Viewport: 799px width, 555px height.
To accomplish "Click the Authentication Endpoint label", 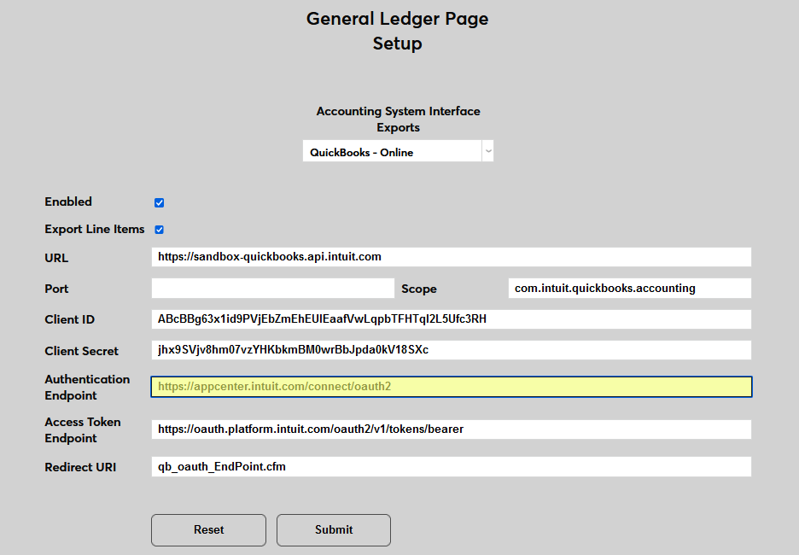I will [87, 387].
